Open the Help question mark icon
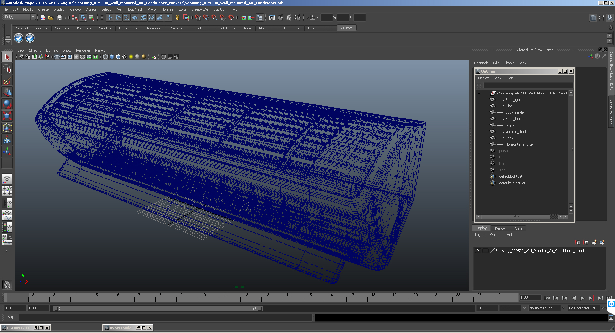Viewport: 615px width, 333px height. pos(168,18)
